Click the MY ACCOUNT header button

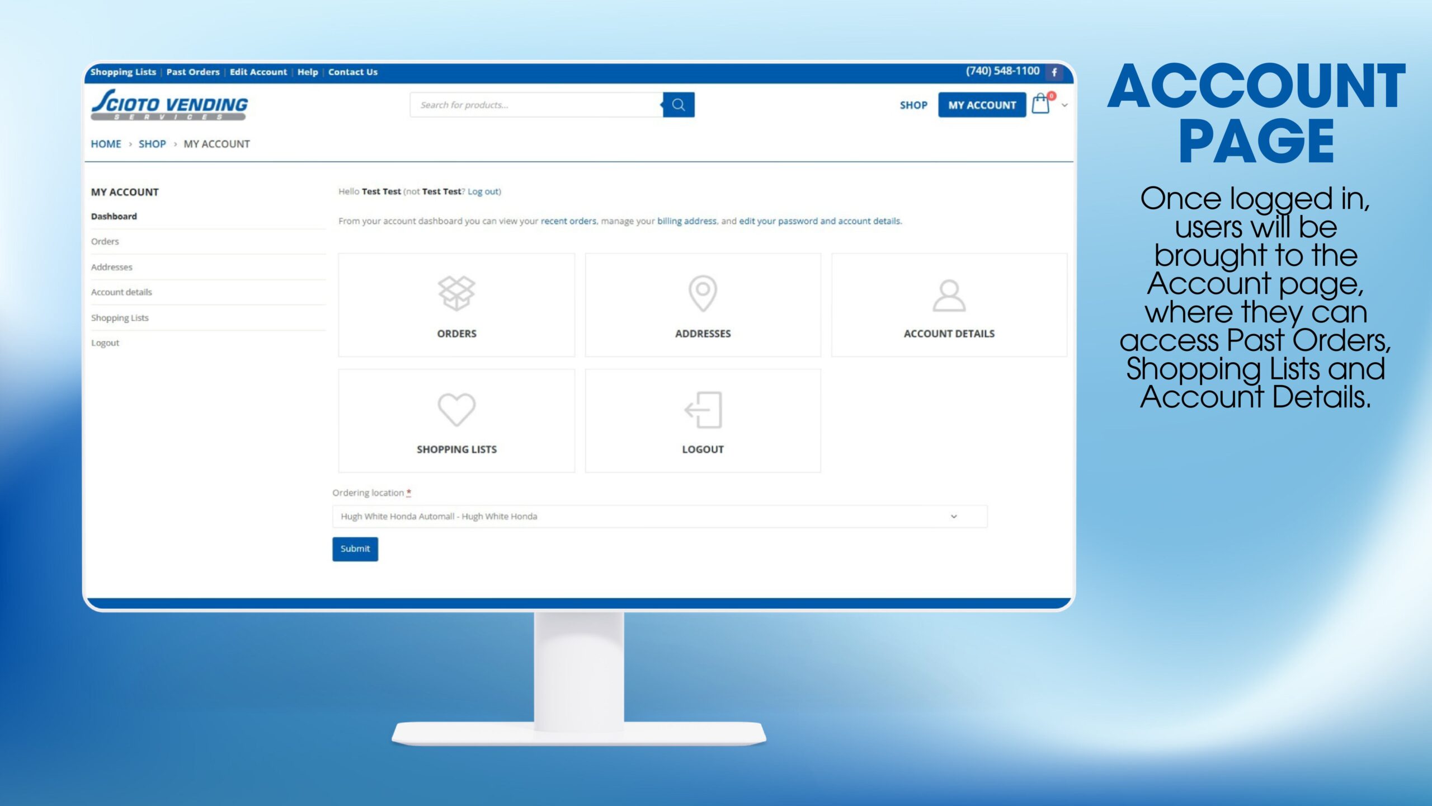pyautogui.click(x=982, y=105)
